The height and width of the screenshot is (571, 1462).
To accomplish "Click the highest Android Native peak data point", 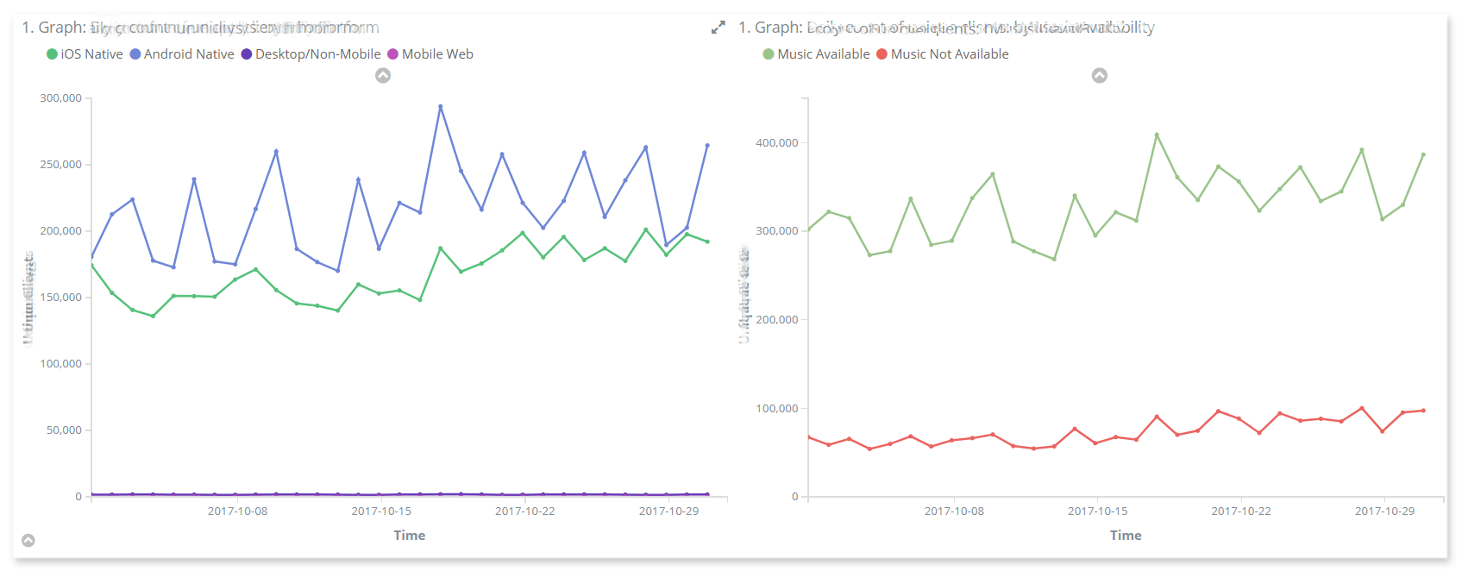I will tap(441, 107).
